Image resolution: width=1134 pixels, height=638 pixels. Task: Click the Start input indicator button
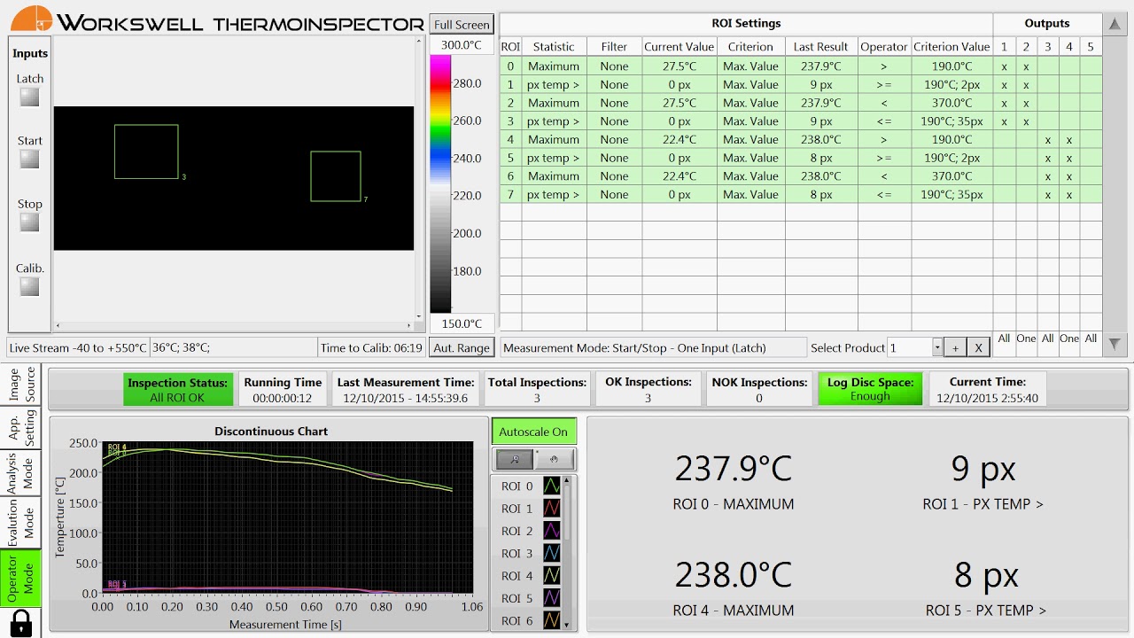point(30,159)
